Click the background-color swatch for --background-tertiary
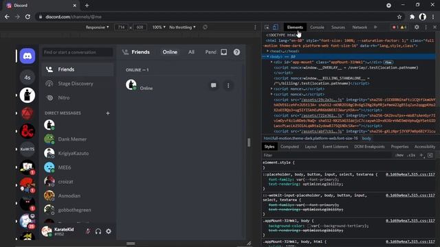This screenshot has width=440, height=247. 309,226
